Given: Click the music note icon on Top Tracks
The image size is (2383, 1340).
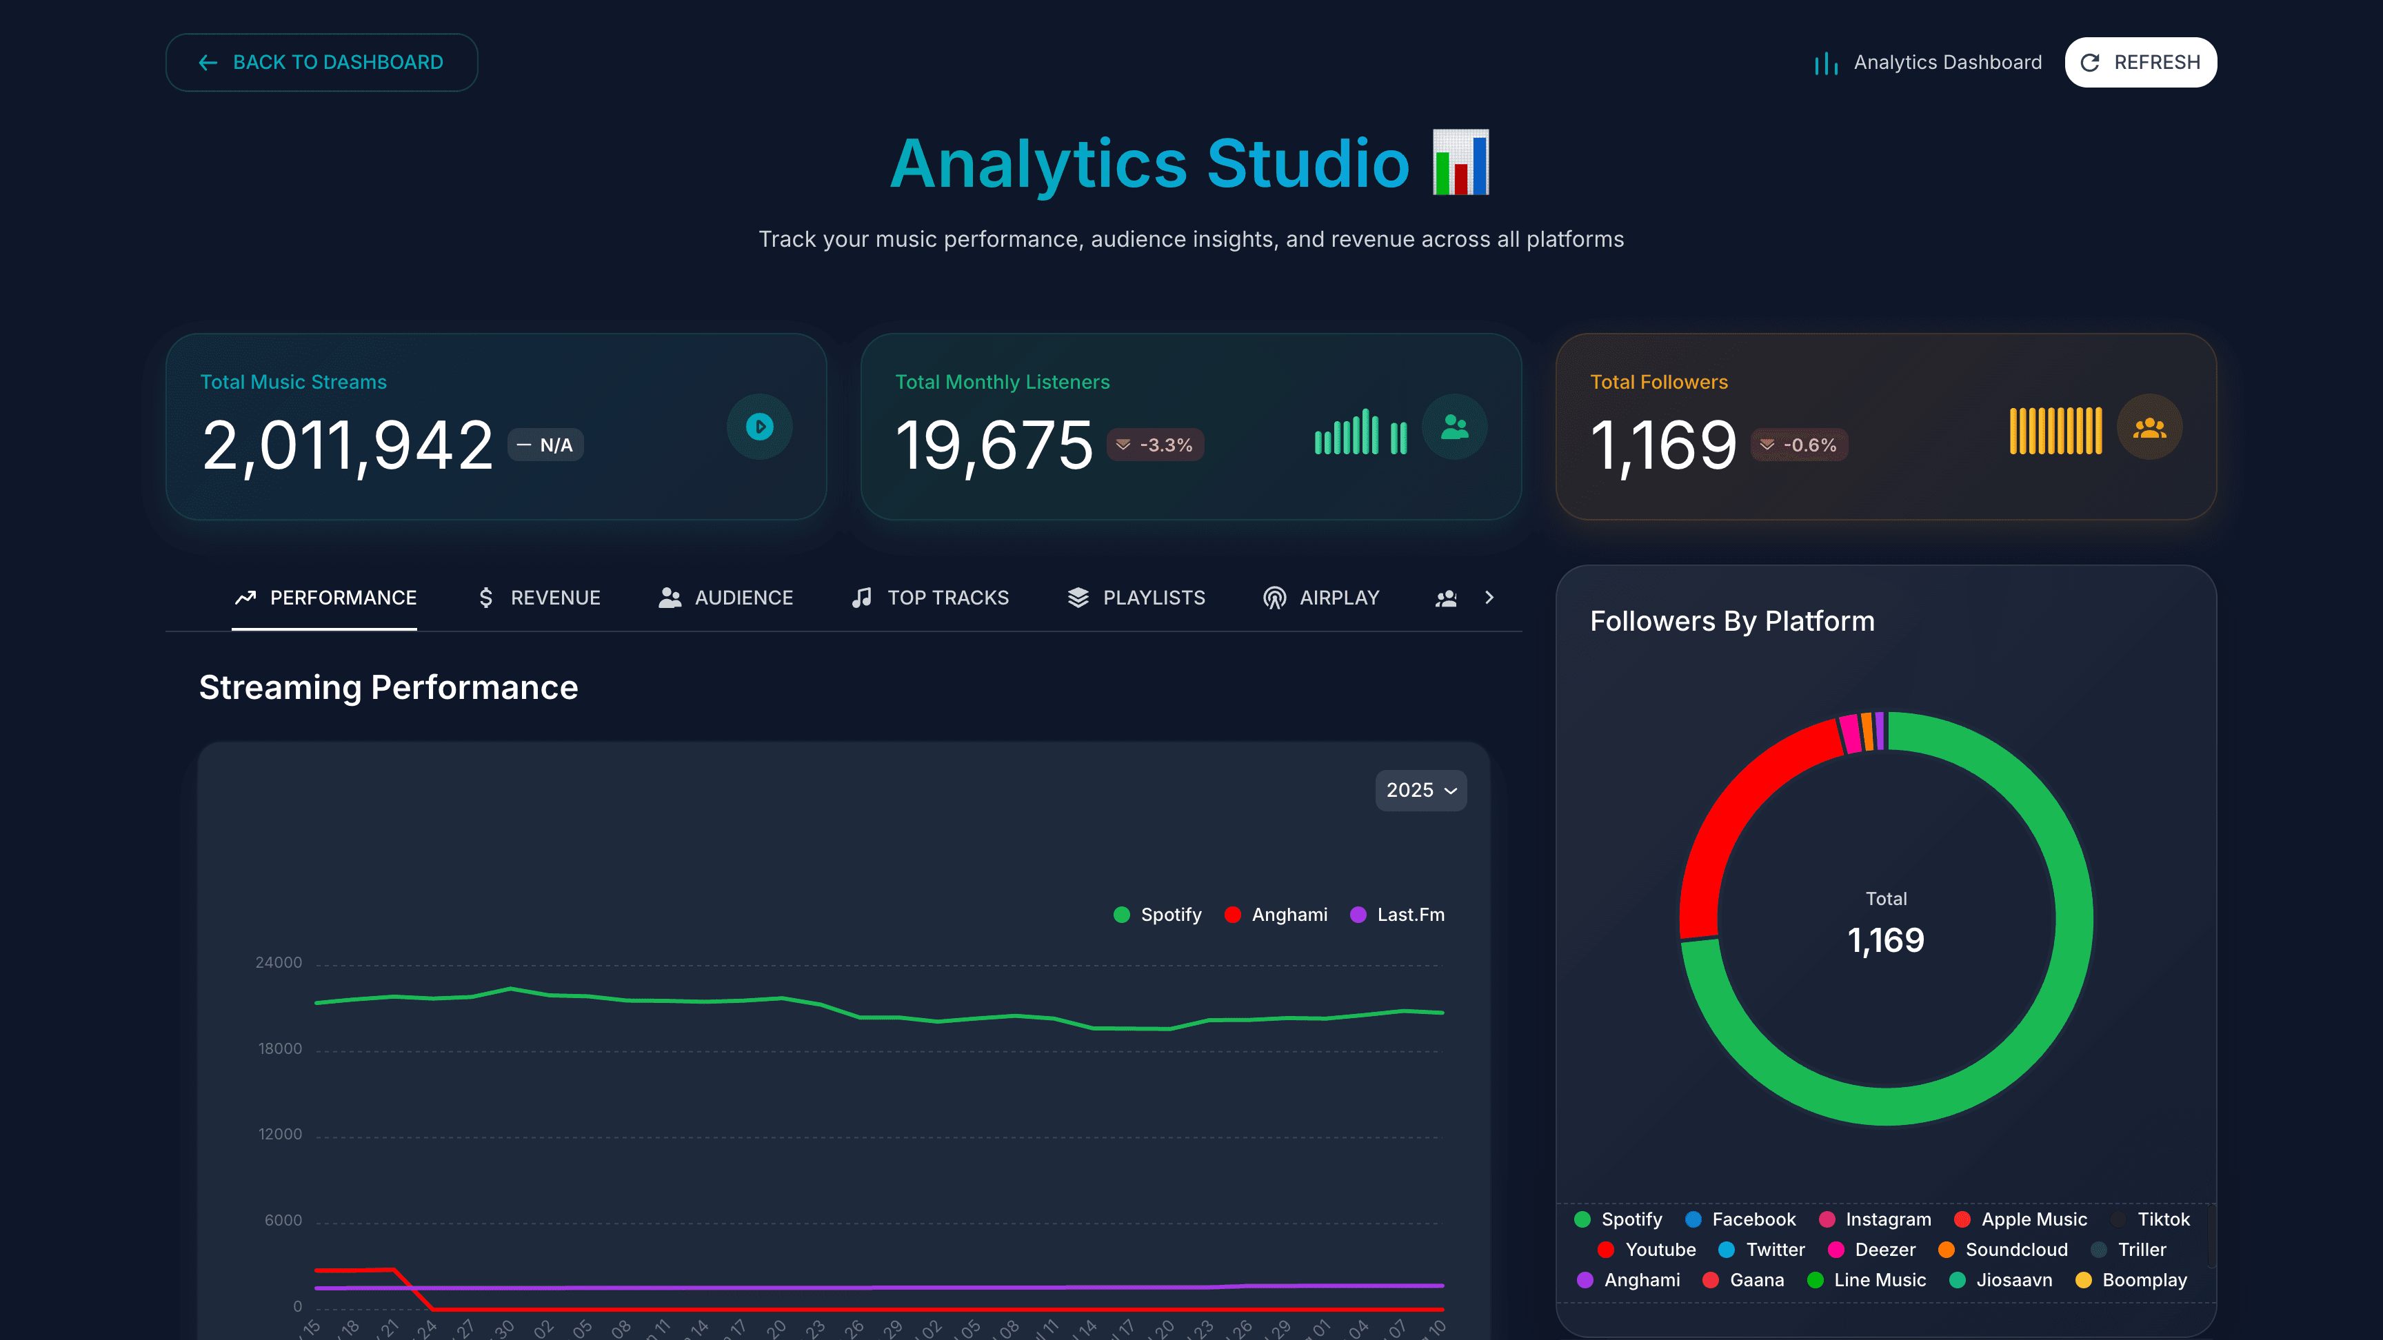Looking at the screenshot, I should 861,598.
